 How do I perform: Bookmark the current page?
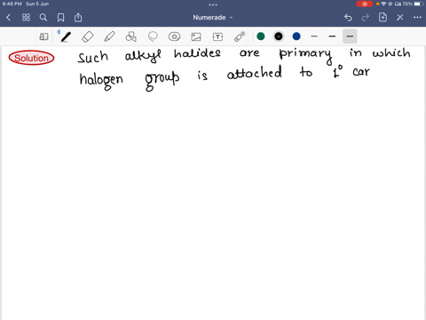60,18
